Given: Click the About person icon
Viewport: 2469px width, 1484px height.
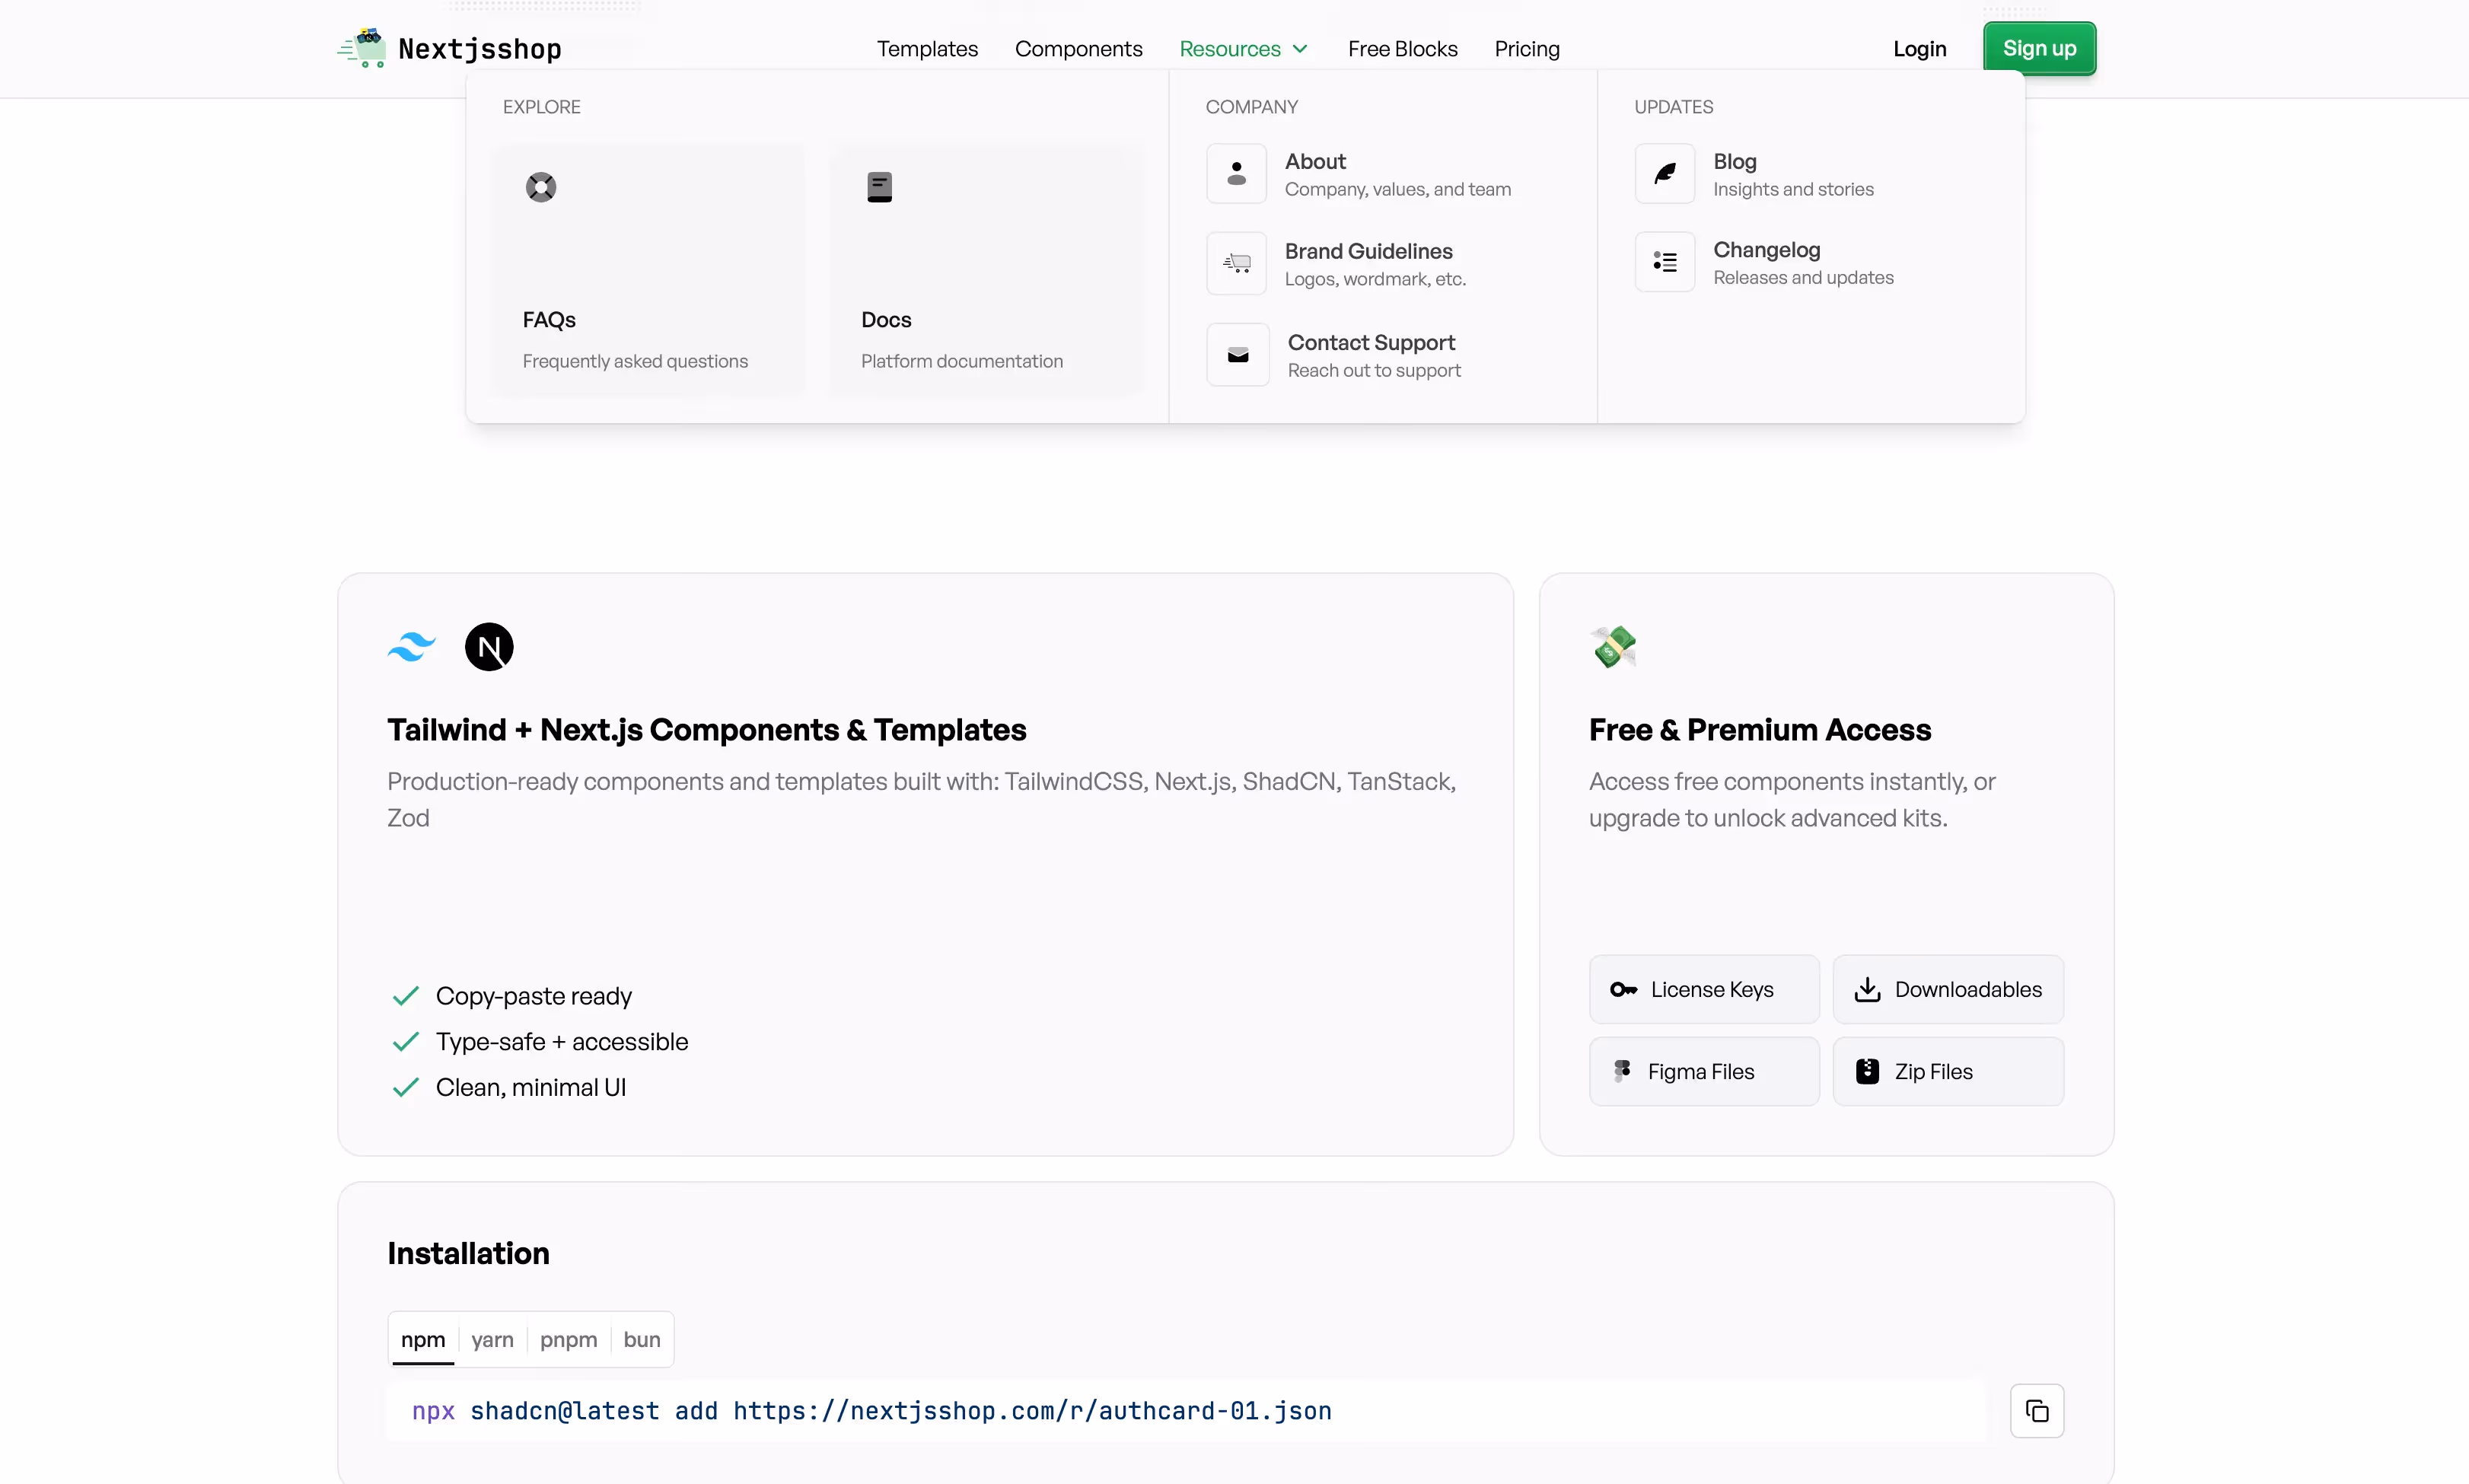Looking at the screenshot, I should coord(1236,174).
